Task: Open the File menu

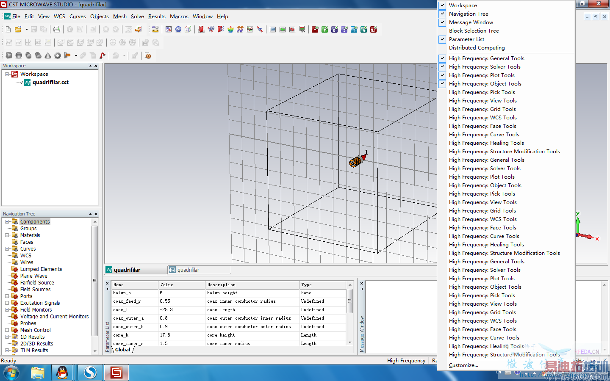Action: tap(16, 17)
